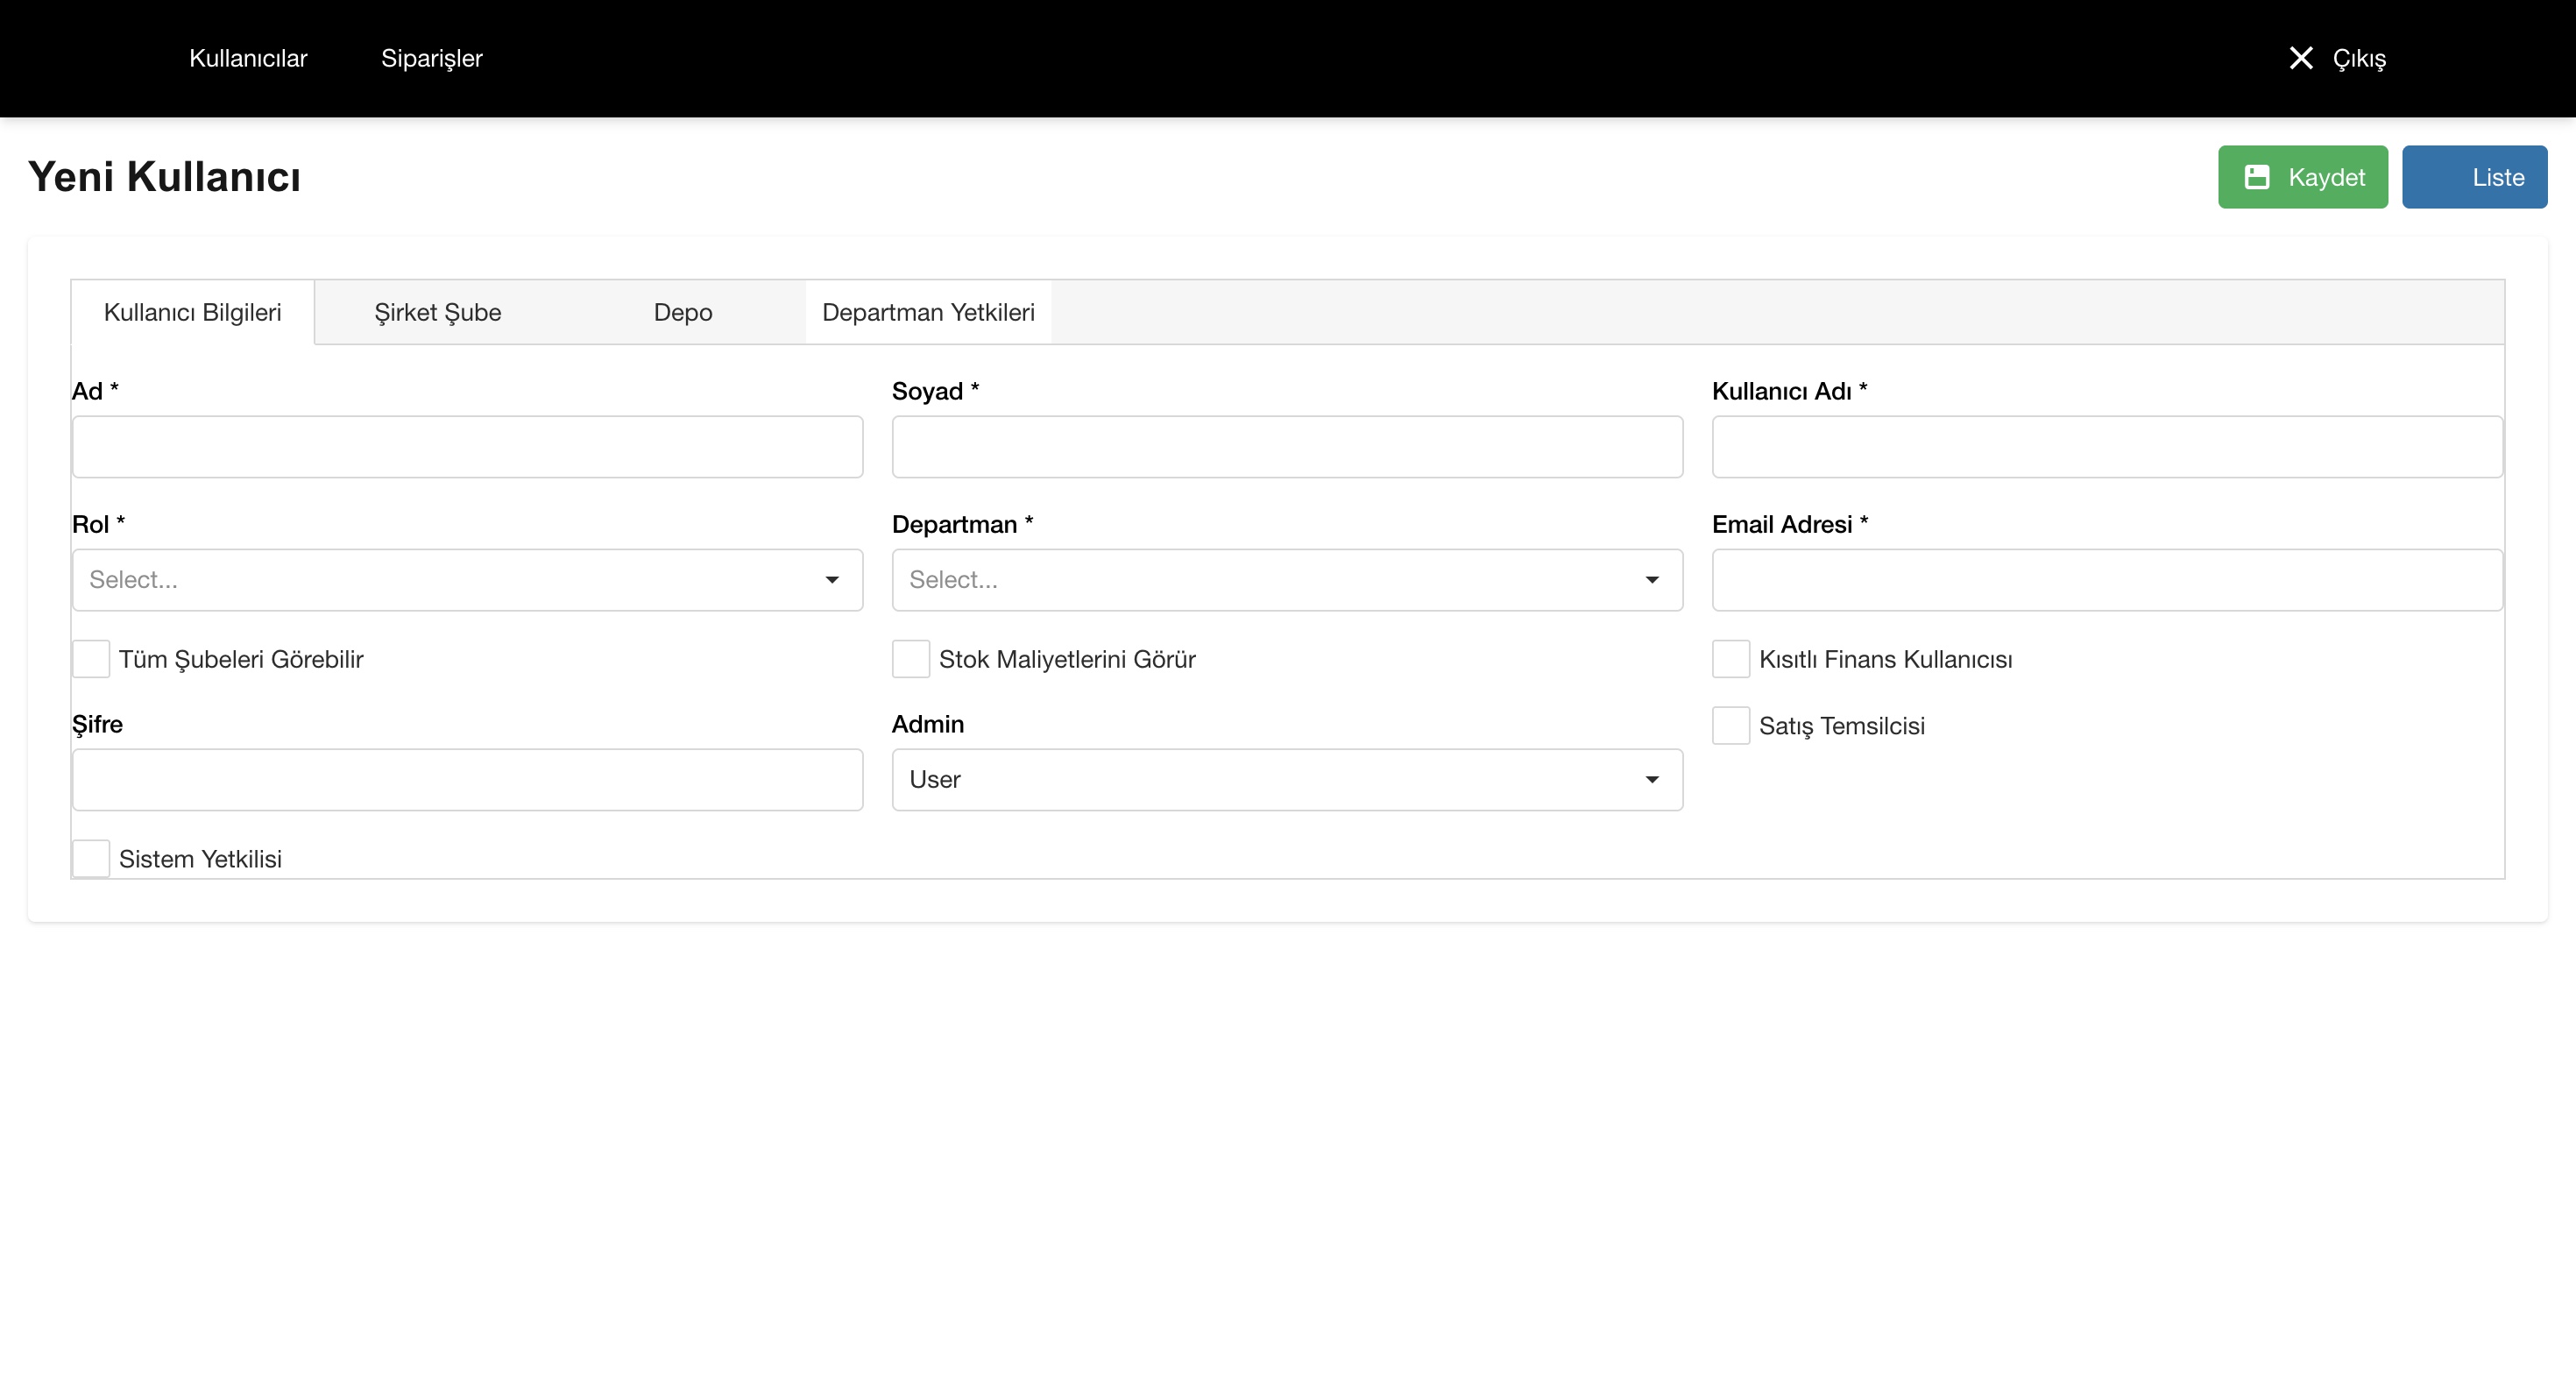Click the Departman dropdown caret icon
The height and width of the screenshot is (1395, 2576).
[x=1651, y=580]
